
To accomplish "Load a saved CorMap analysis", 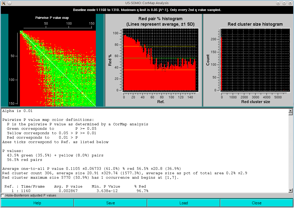I will 184,203.
